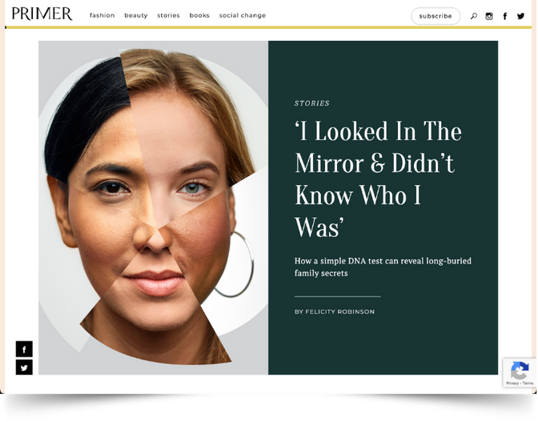
Task: Visit Primer's Instagram via header icon
Action: tap(489, 16)
